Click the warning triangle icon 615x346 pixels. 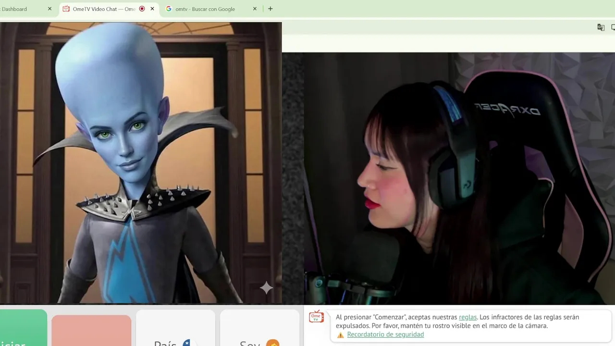tap(340, 335)
